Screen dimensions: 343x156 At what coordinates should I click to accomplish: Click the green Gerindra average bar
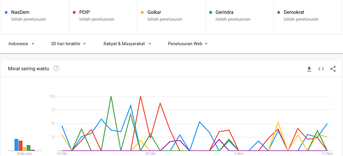click(29, 148)
